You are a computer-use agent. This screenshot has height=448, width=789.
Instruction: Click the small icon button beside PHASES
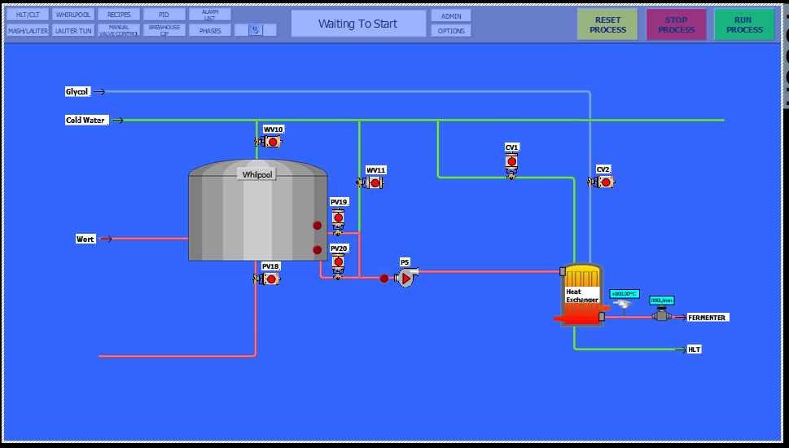pyautogui.click(x=256, y=30)
